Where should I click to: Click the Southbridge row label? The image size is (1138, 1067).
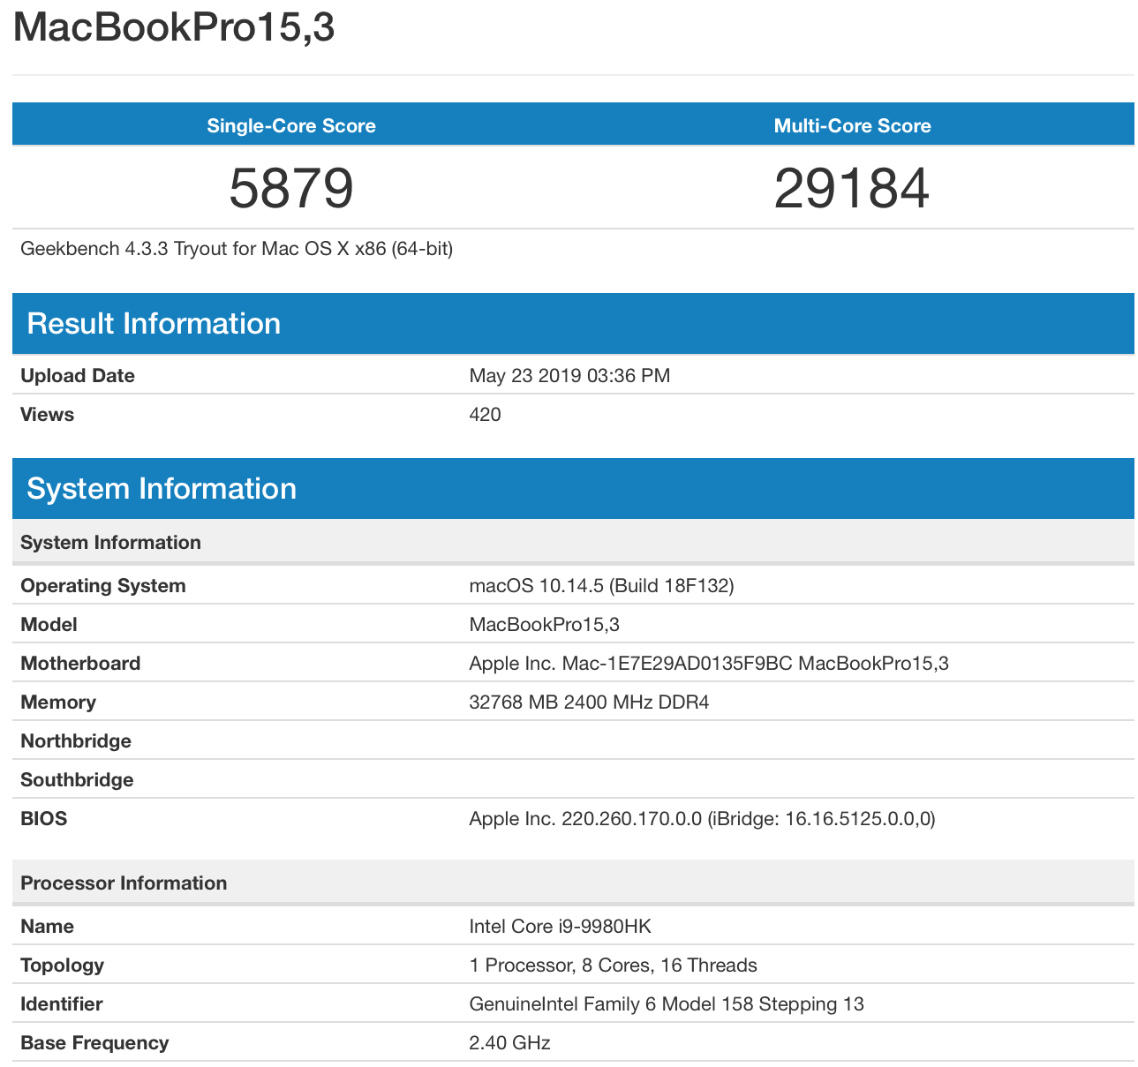point(77,780)
